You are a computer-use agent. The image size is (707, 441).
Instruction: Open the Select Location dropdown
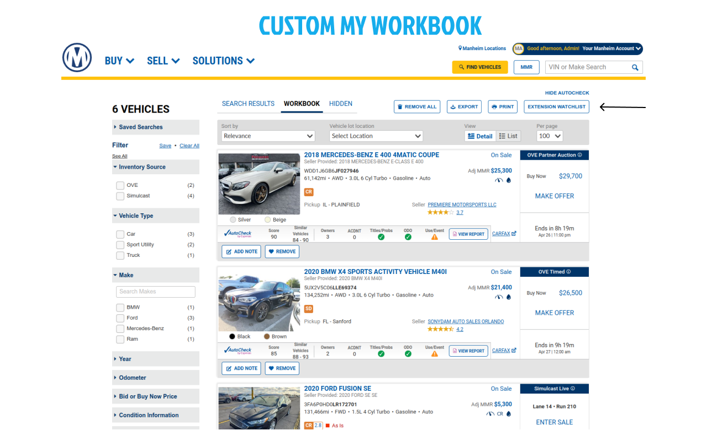[376, 136]
